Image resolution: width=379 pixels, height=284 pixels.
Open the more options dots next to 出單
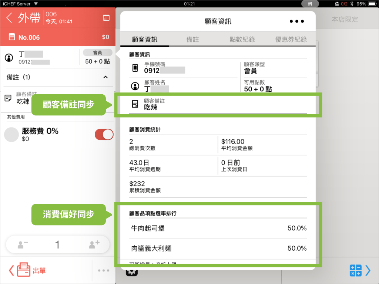coord(104,271)
